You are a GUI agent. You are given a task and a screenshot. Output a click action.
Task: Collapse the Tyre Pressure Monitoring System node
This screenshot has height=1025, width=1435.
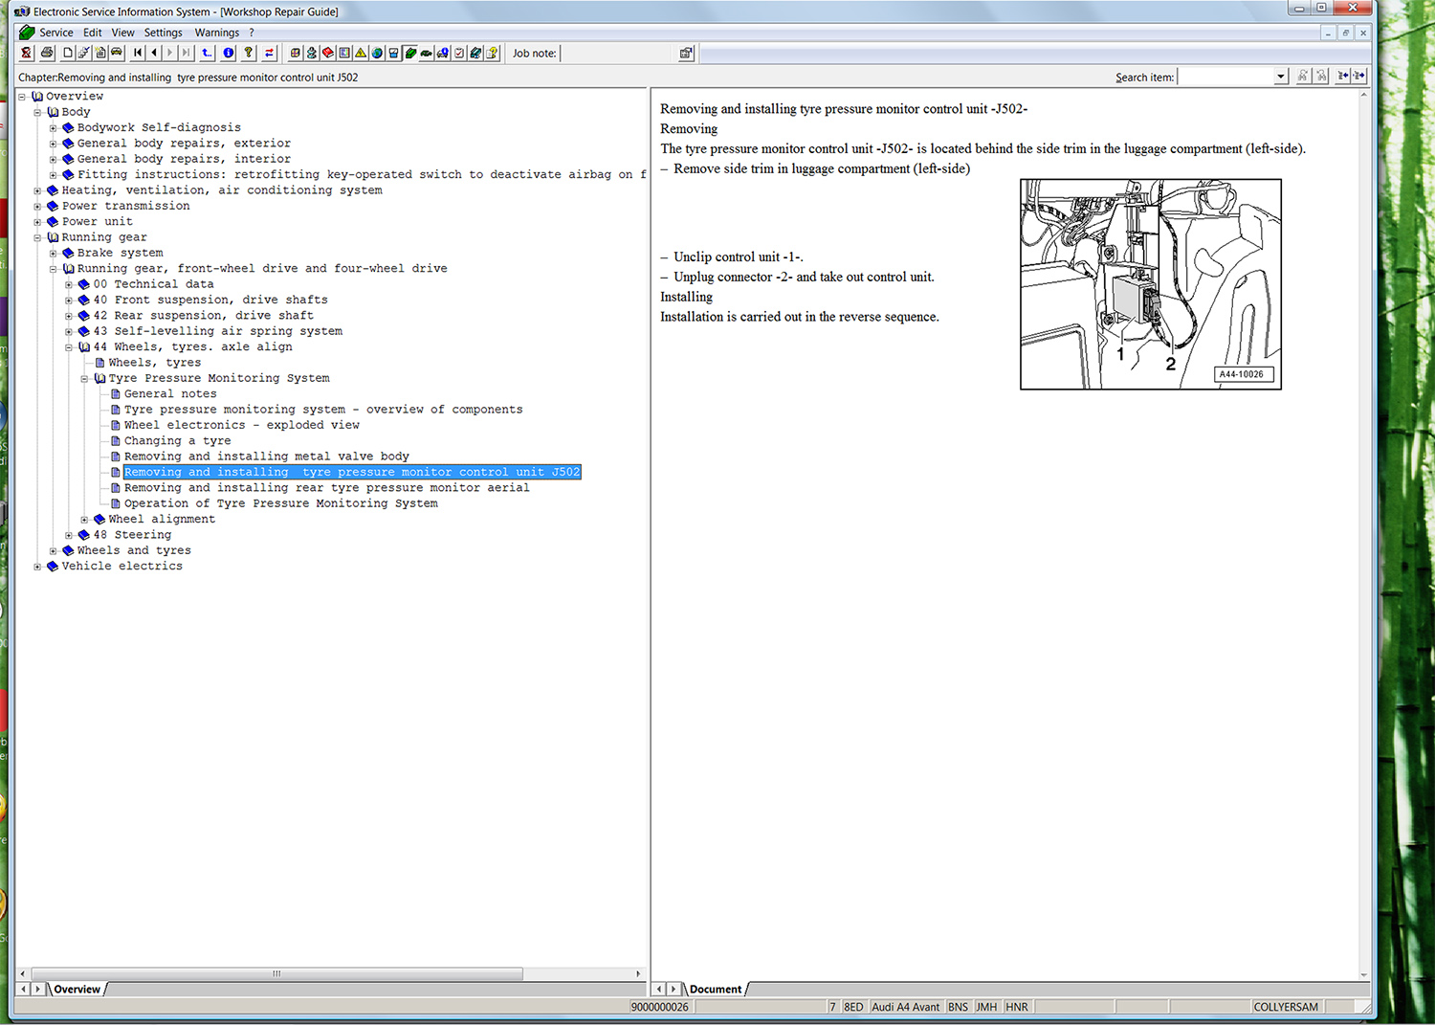coord(84,379)
